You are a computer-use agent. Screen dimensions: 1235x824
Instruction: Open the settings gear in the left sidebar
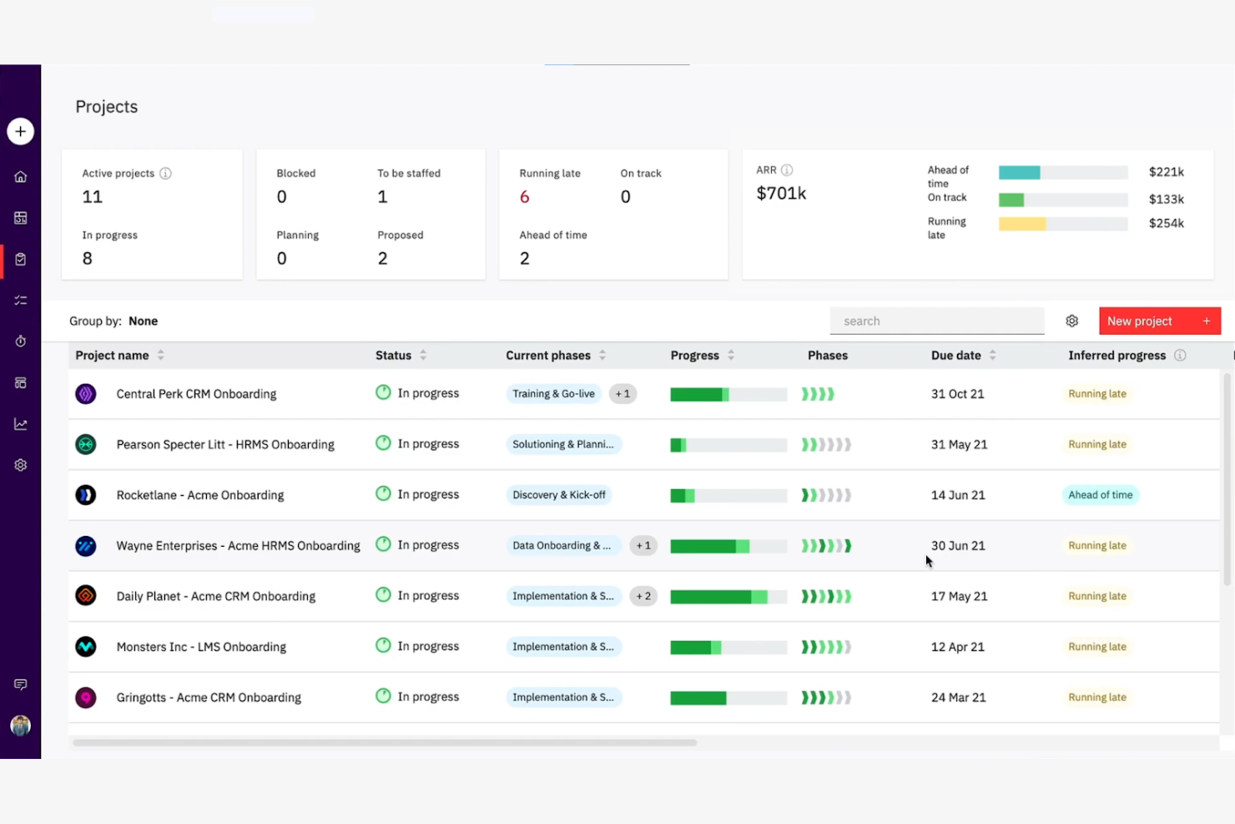(x=20, y=465)
